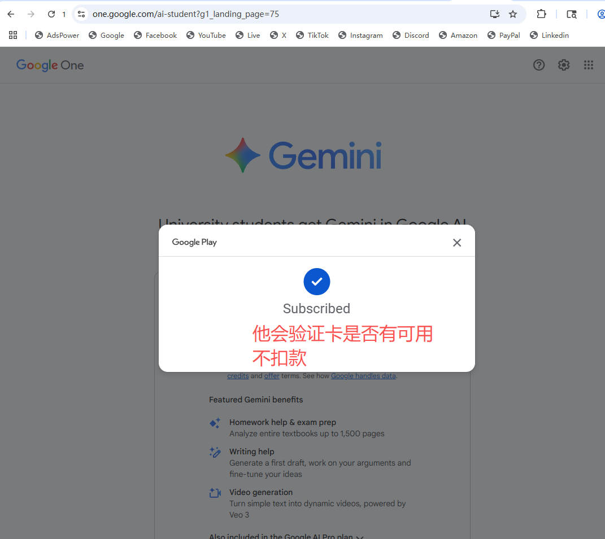Screen dimensions: 605x539
Task: Reload the page
Action: click(x=51, y=14)
